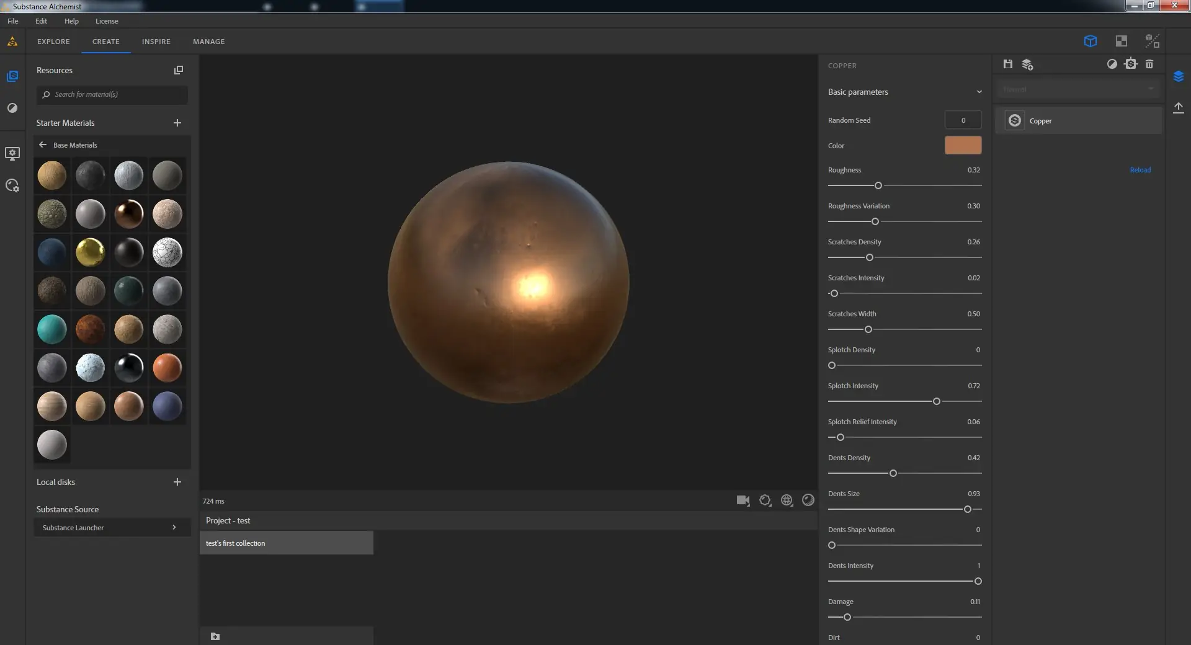This screenshot has width=1191, height=645.
Task: Click the Splotch Density slider handle
Action: click(832, 365)
